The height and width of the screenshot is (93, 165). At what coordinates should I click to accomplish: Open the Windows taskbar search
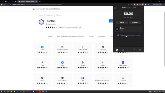[5, 92]
